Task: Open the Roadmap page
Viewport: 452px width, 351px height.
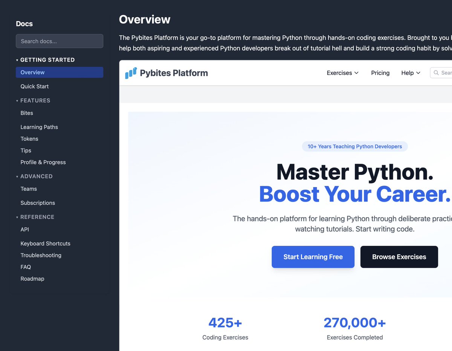Action: (x=32, y=279)
